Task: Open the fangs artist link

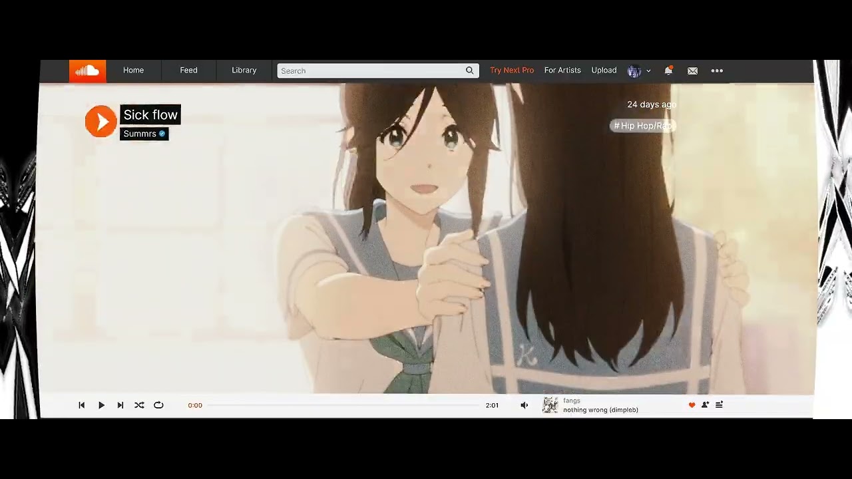Action: tap(572, 400)
